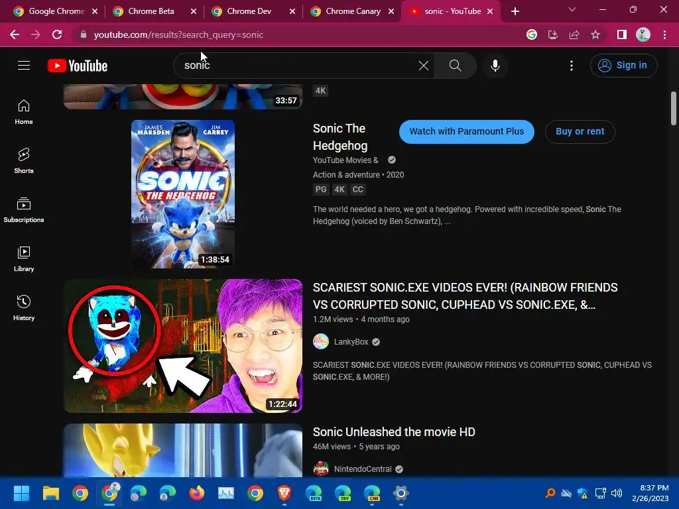Open the Chrome profile avatar
Screen dimensions: 679x509
point(643,34)
